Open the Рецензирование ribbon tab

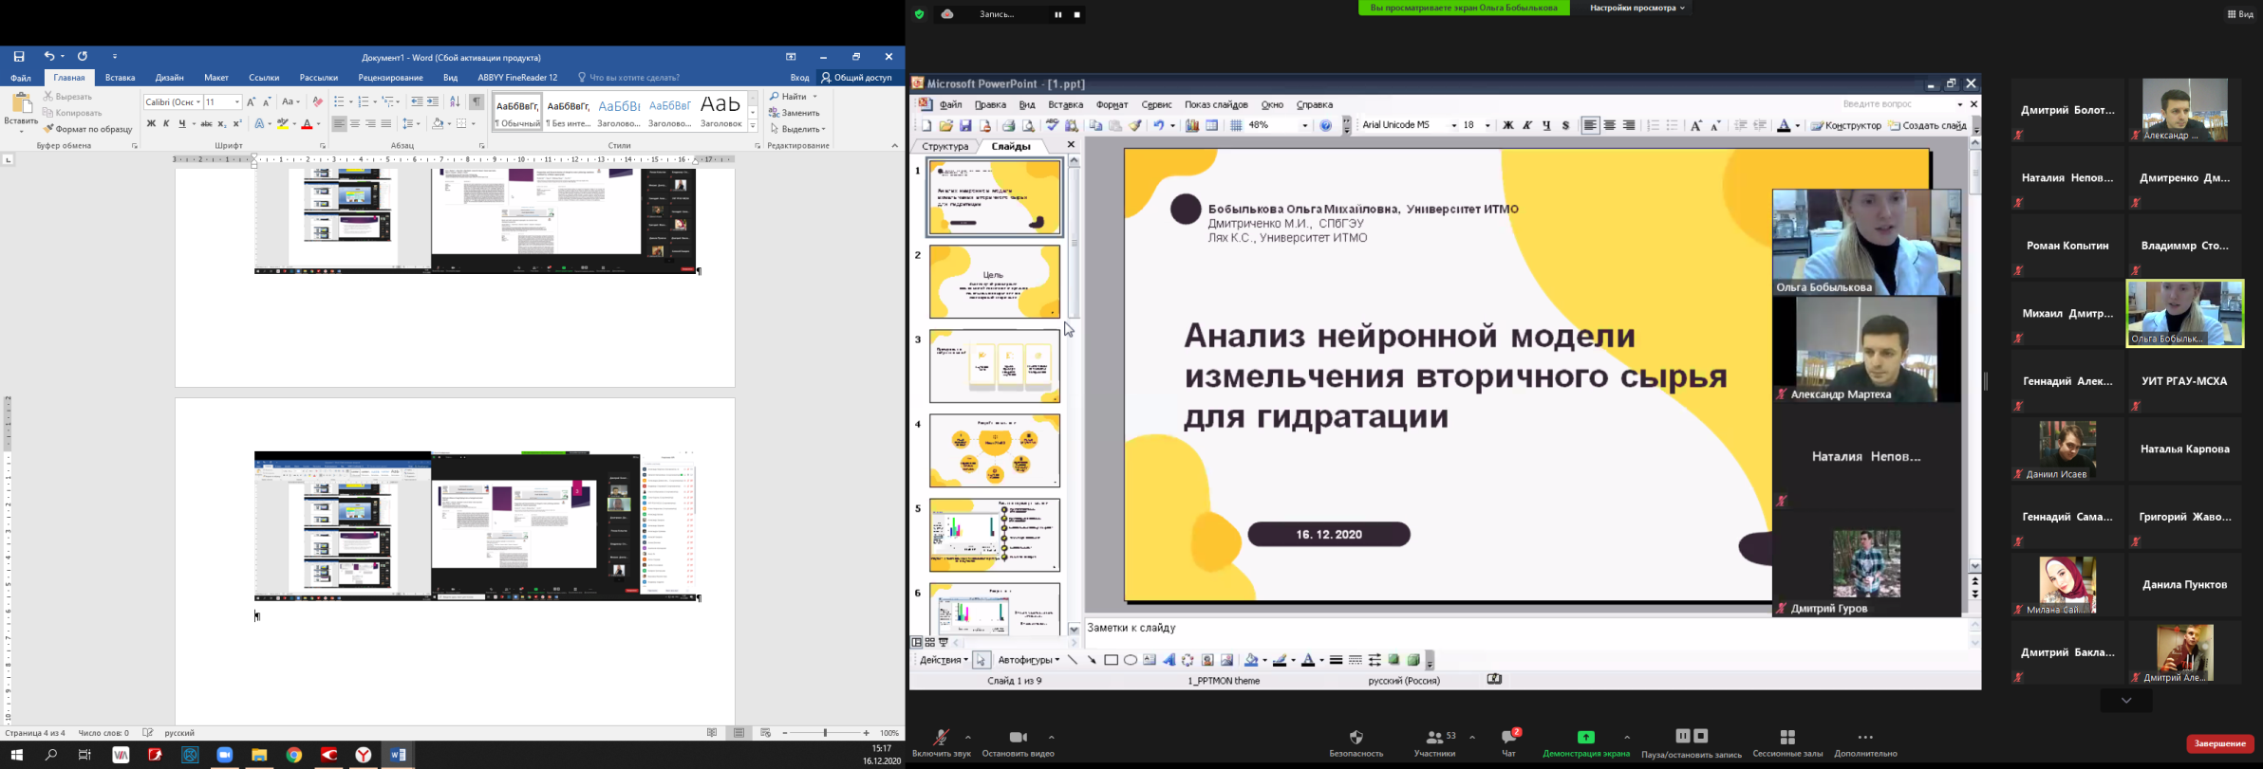click(390, 78)
